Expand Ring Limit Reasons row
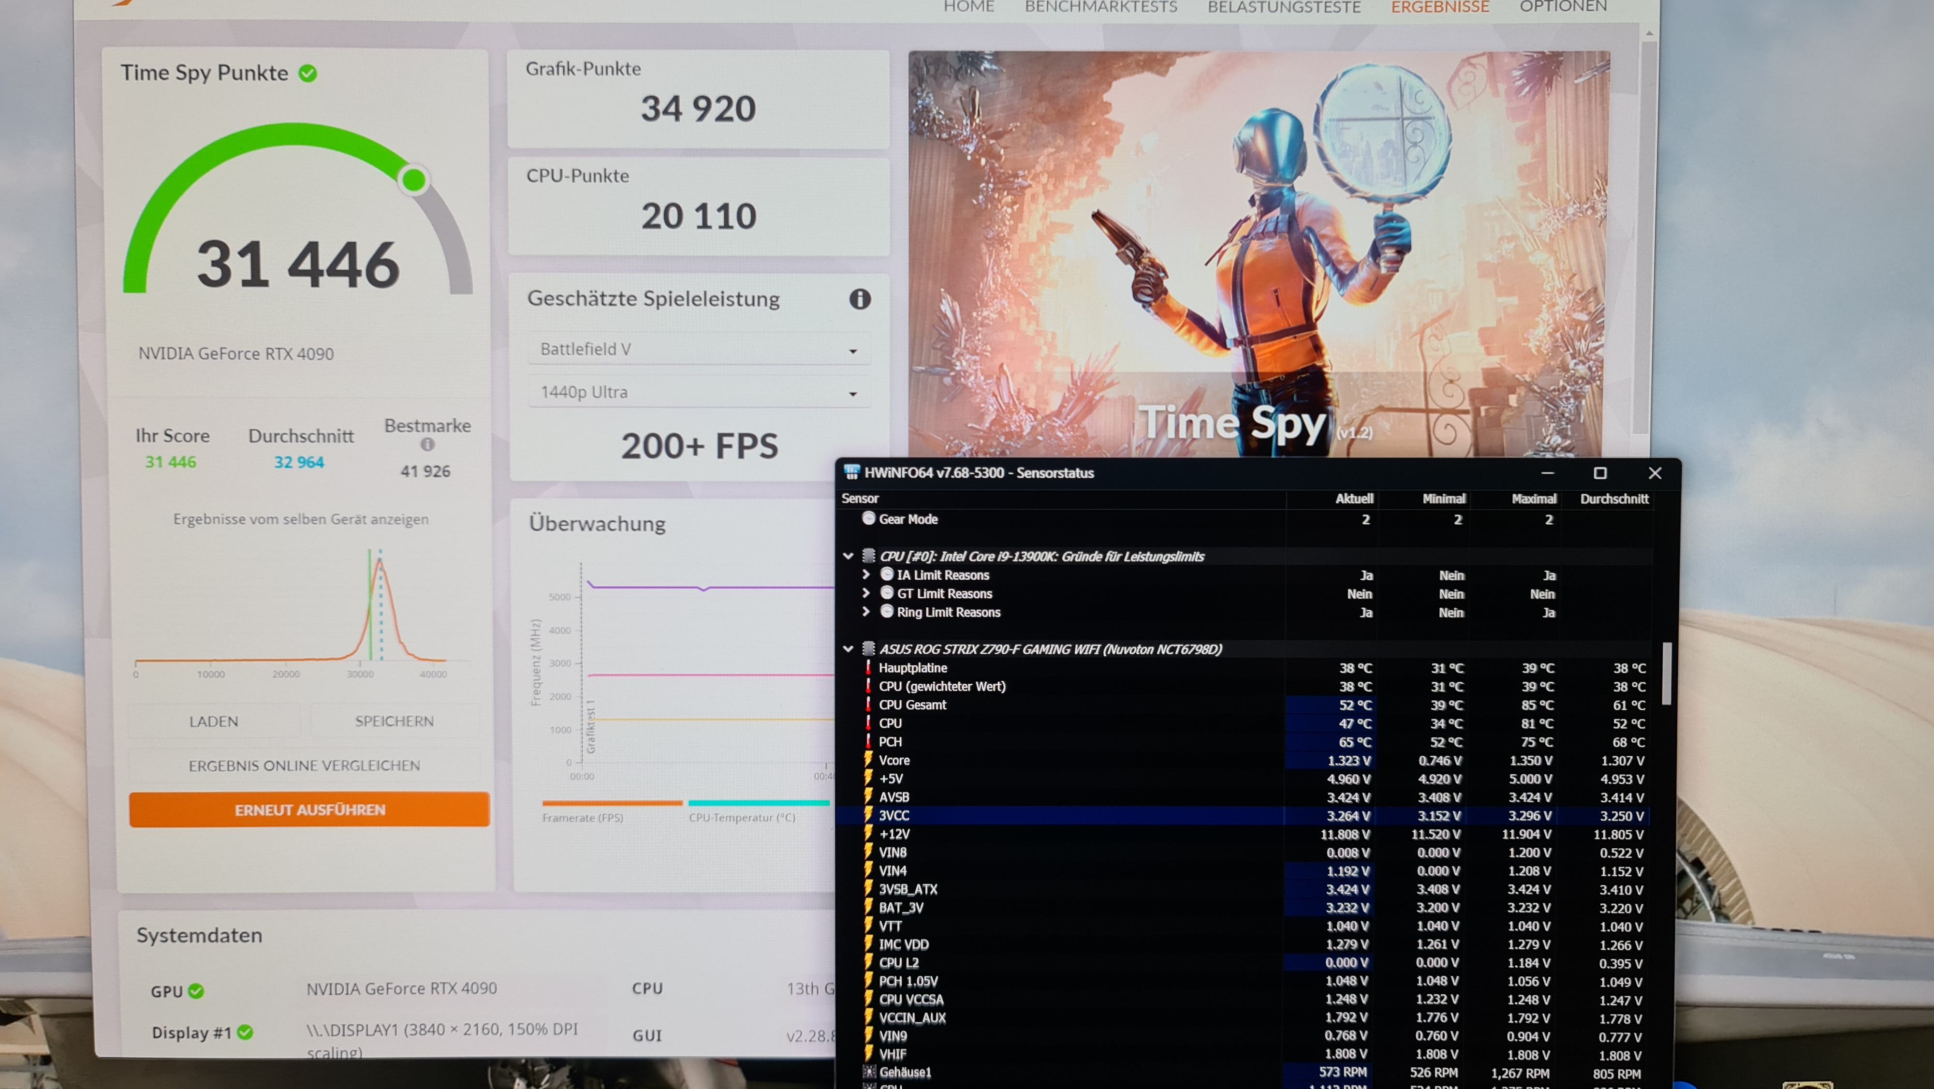This screenshot has width=1934, height=1089. (x=865, y=611)
